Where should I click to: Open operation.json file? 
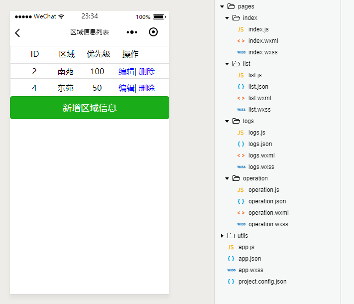point(267,201)
